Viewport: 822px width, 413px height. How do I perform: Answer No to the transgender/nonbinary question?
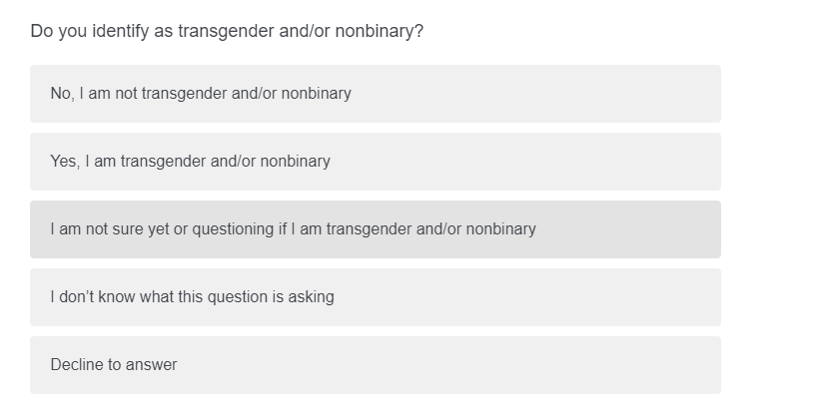click(x=375, y=94)
